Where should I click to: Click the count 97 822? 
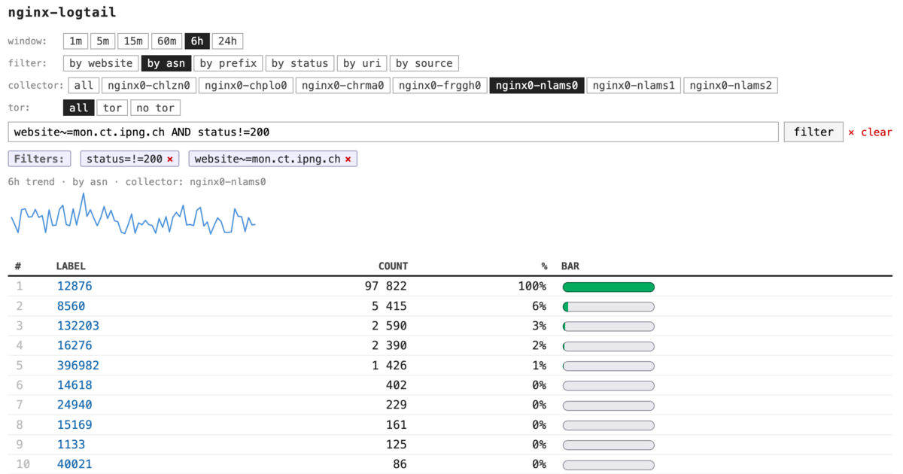coord(386,286)
